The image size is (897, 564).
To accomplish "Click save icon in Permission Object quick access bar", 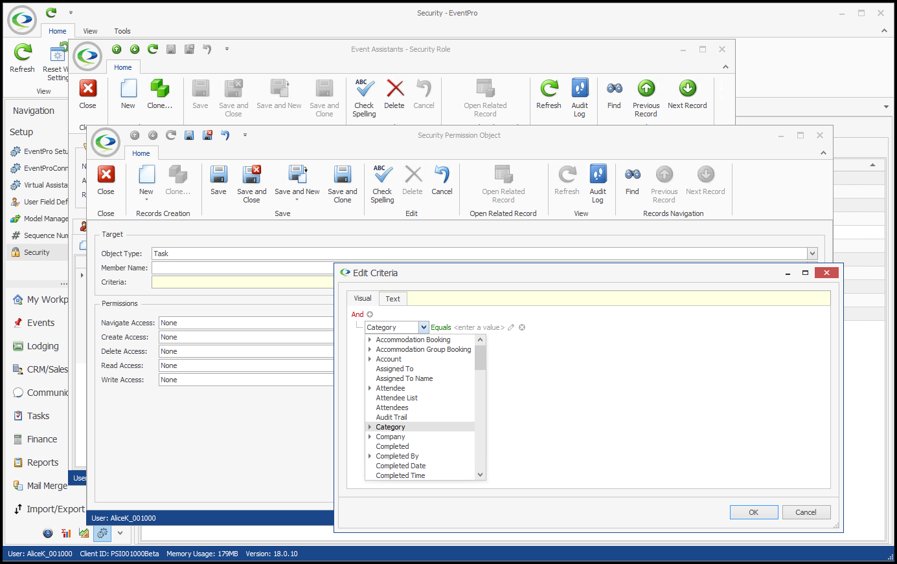I will [x=189, y=135].
